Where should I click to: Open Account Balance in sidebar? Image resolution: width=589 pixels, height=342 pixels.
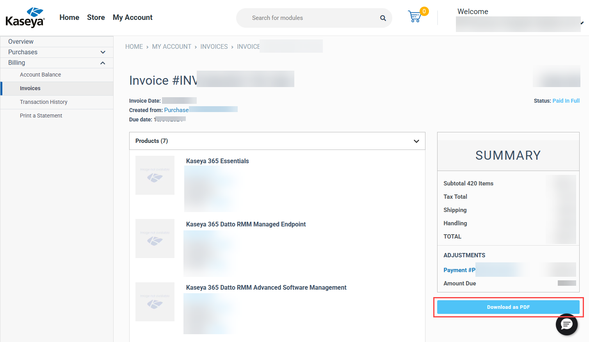coord(40,75)
